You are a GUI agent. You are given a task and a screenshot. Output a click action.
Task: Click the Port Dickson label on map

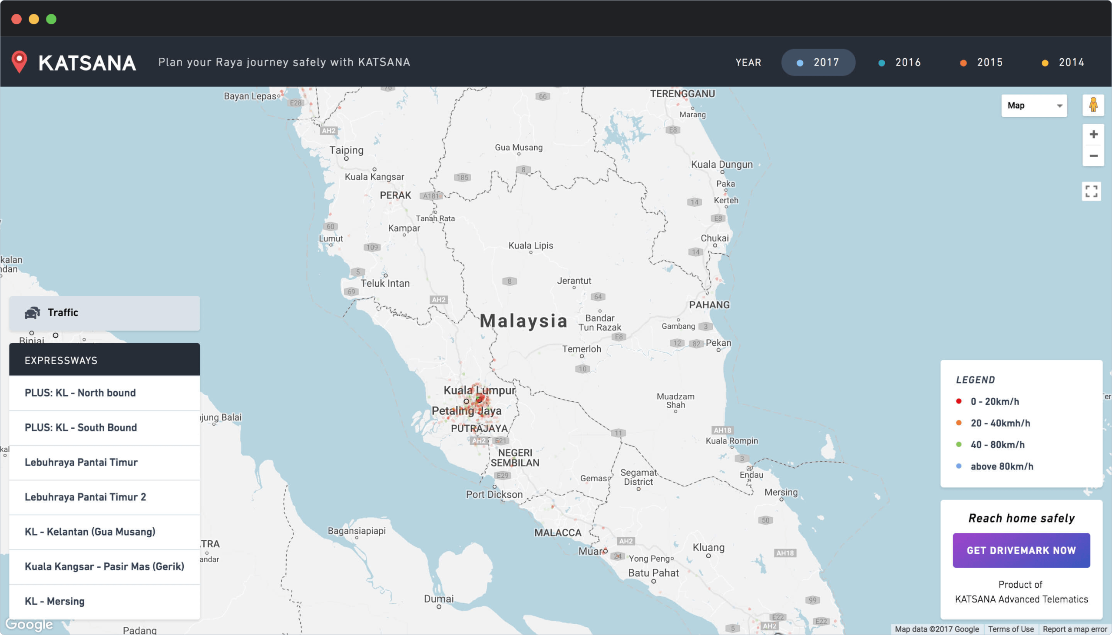coord(494,495)
